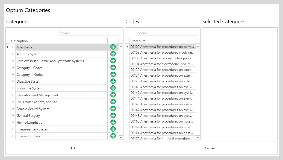
Task: Expand the General Surgery node
Action: pos(13,115)
